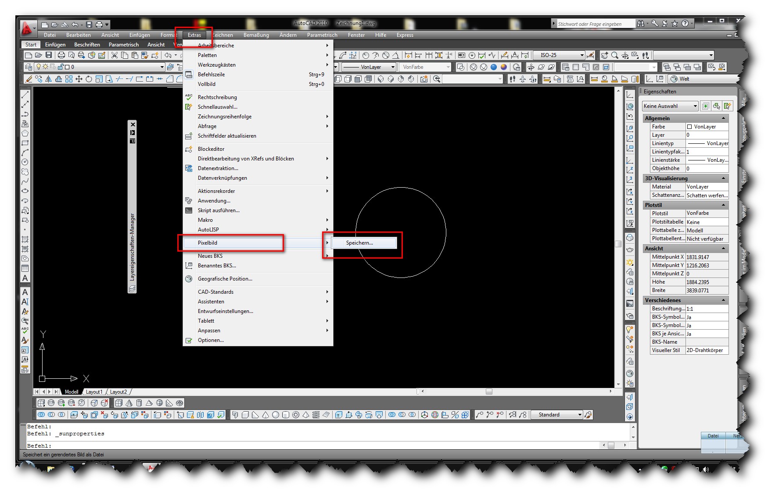Click the help search input field
Image resolution: width=768 pixels, height=491 pixels.
pyautogui.click(x=595, y=24)
